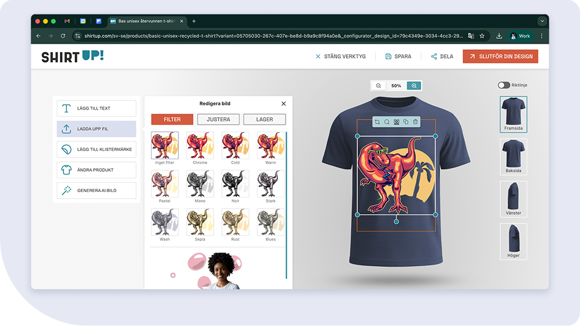Click the translate page icon in address bar

[x=471, y=36]
